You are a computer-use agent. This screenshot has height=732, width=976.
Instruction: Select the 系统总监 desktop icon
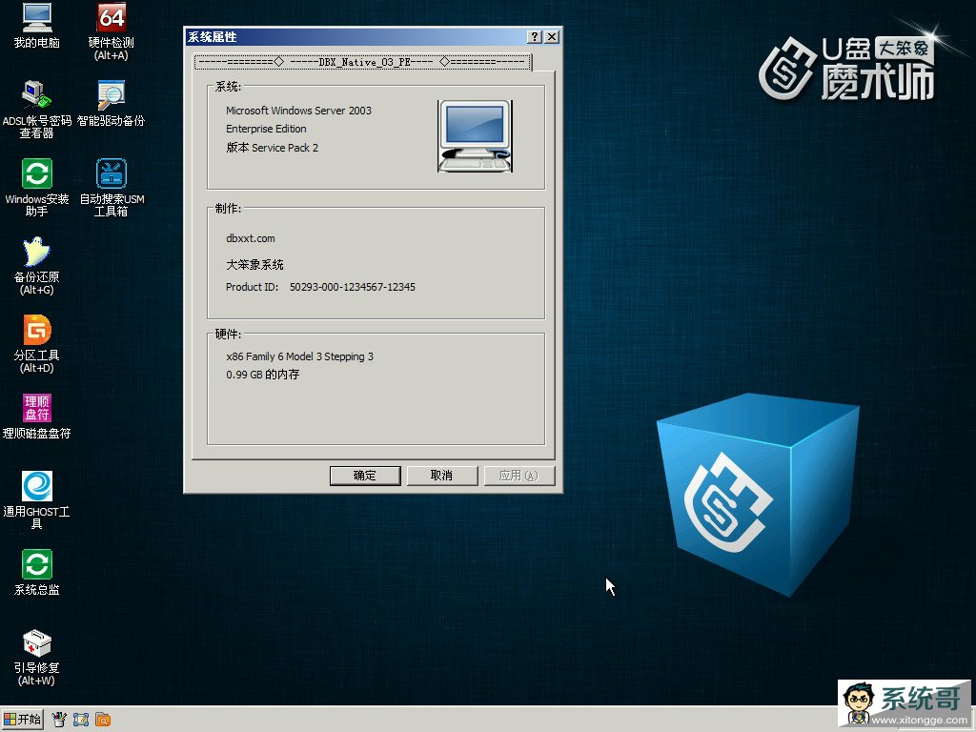click(37, 573)
